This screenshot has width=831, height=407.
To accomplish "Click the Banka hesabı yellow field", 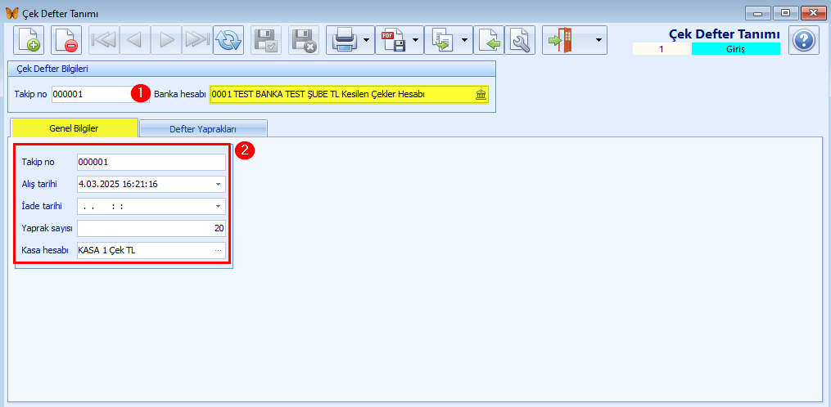I will pyautogui.click(x=349, y=95).
